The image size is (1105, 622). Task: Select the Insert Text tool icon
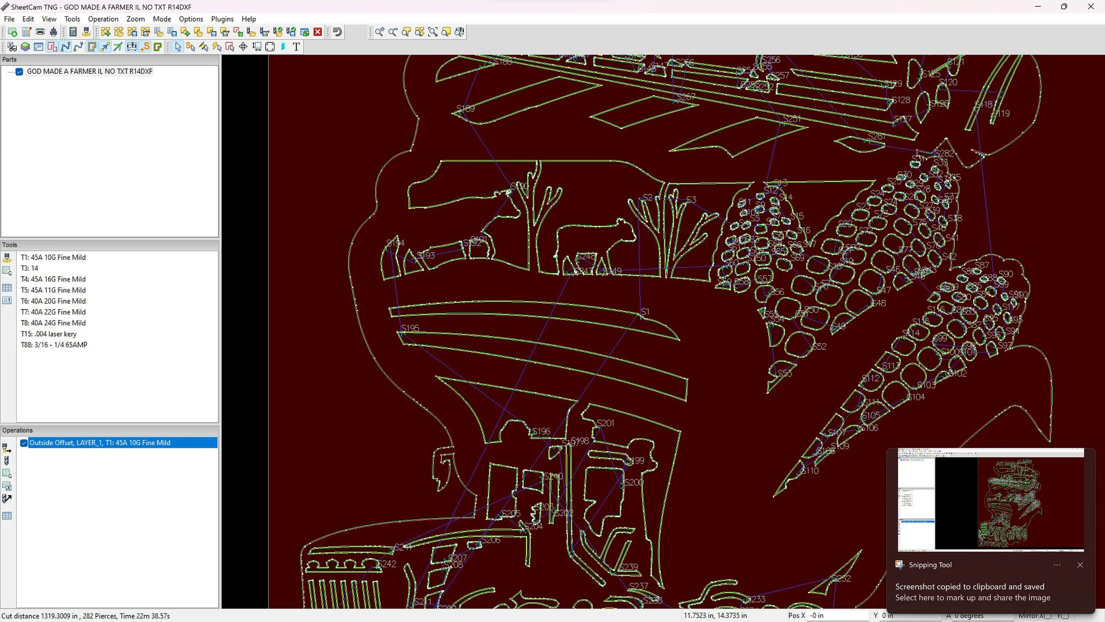pyautogui.click(x=296, y=47)
